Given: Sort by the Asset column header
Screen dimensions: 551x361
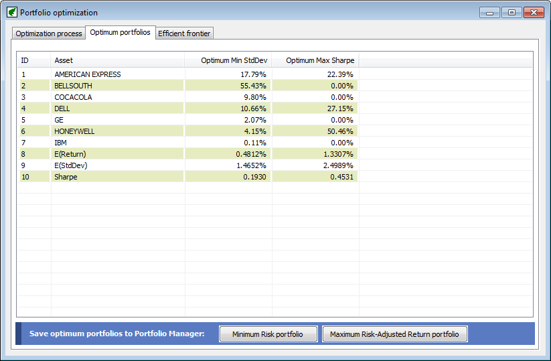Looking at the screenshot, I should pos(117,60).
